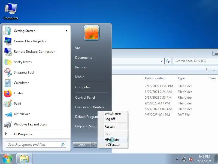
Task: Open the Windows Fax and Scan icon
Action: click(x=8, y=124)
